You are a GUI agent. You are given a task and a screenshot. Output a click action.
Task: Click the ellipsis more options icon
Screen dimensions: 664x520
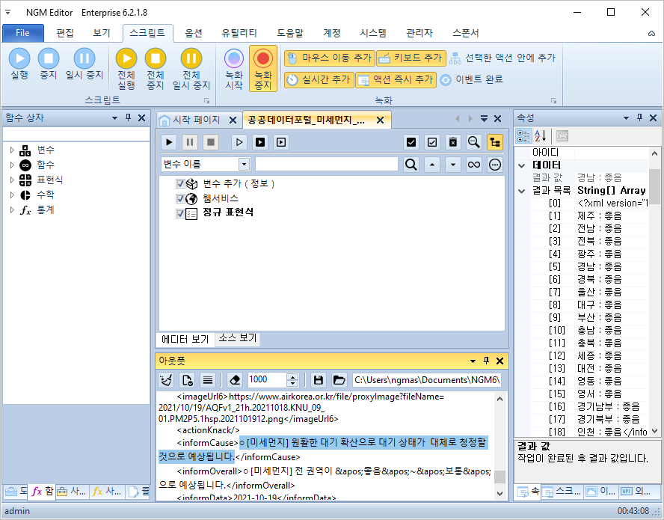[x=494, y=164]
